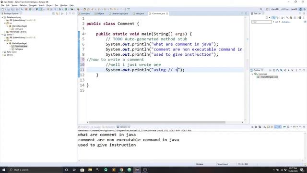This screenshot has width=307, height=173.
Task: Expand the hello world project
Action: pyautogui.click(x=2, y=52)
